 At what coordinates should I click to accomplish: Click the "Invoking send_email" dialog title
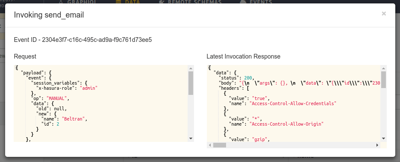coord(49,15)
